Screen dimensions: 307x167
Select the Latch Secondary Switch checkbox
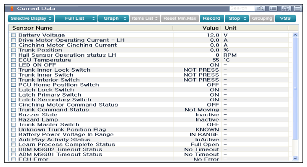13,100
